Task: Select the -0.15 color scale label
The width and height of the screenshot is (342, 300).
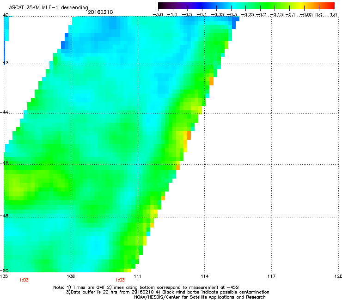Action: [x=276, y=15]
